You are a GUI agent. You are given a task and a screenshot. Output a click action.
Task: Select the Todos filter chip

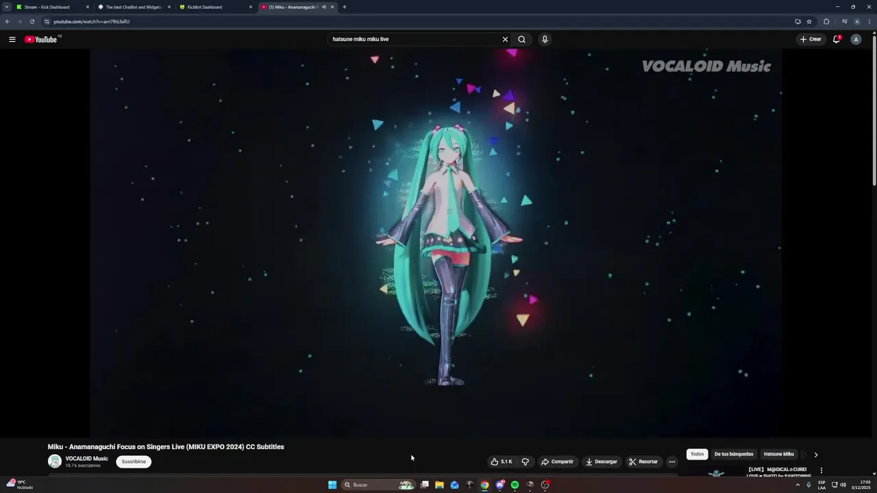pyautogui.click(x=697, y=454)
